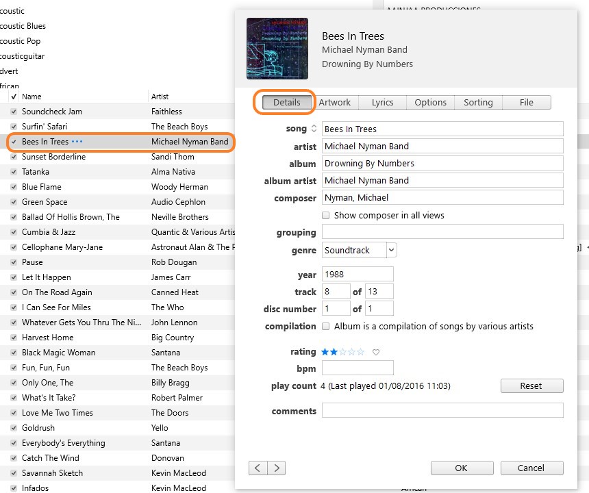Select the Savannah Sketch row

tap(117, 472)
